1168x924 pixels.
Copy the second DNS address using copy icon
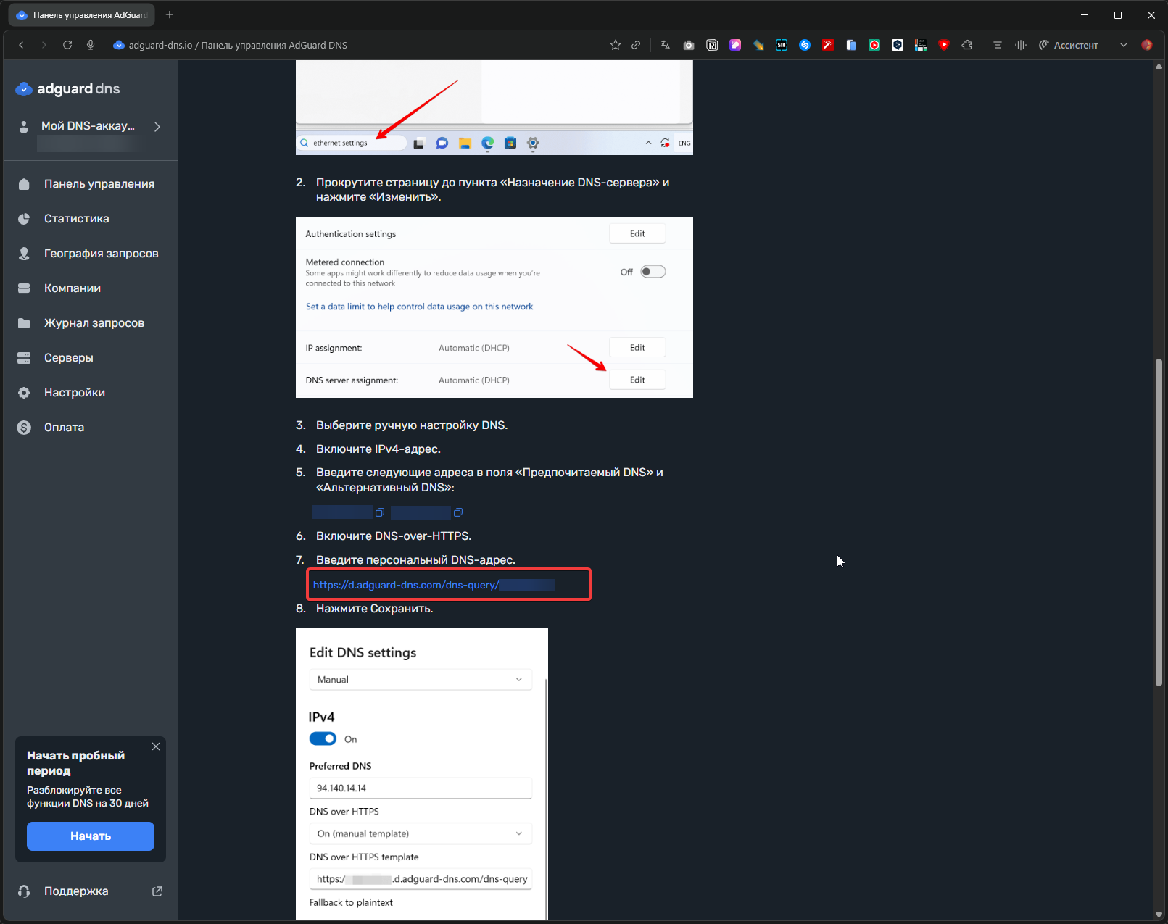(457, 513)
